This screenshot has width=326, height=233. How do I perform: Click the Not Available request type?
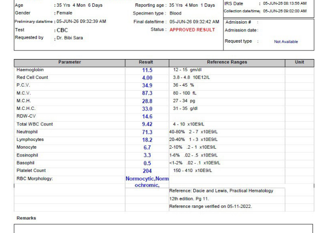pyautogui.click(x=286, y=42)
